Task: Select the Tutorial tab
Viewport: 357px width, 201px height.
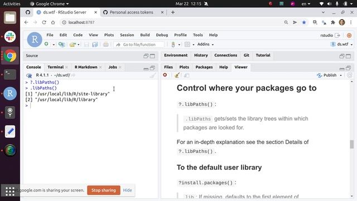Action: [x=263, y=55]
